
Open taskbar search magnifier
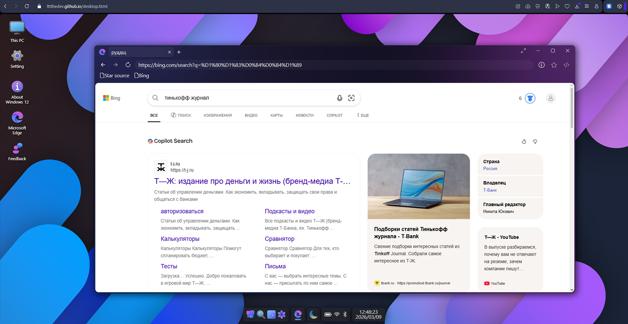[x=261, y=314]
